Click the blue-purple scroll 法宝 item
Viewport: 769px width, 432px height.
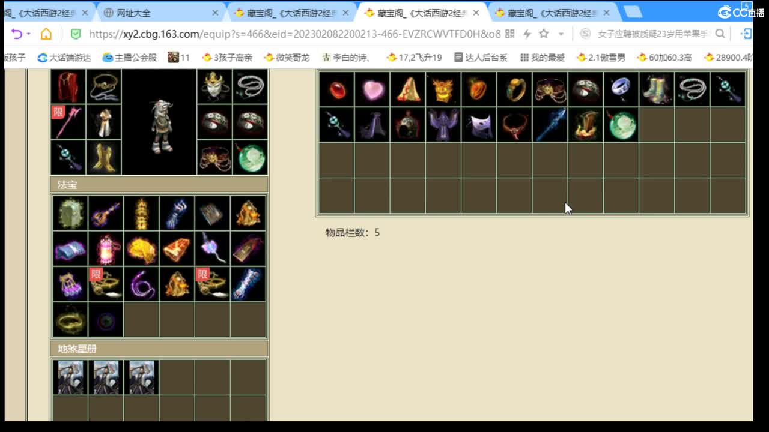coord(70,248)
